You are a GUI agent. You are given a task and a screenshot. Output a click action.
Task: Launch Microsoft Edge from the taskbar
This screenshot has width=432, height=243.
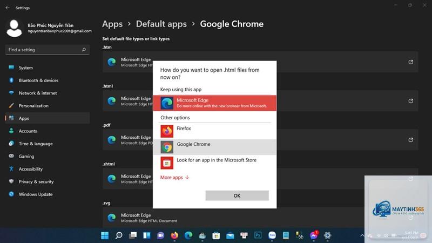[188, 235]
